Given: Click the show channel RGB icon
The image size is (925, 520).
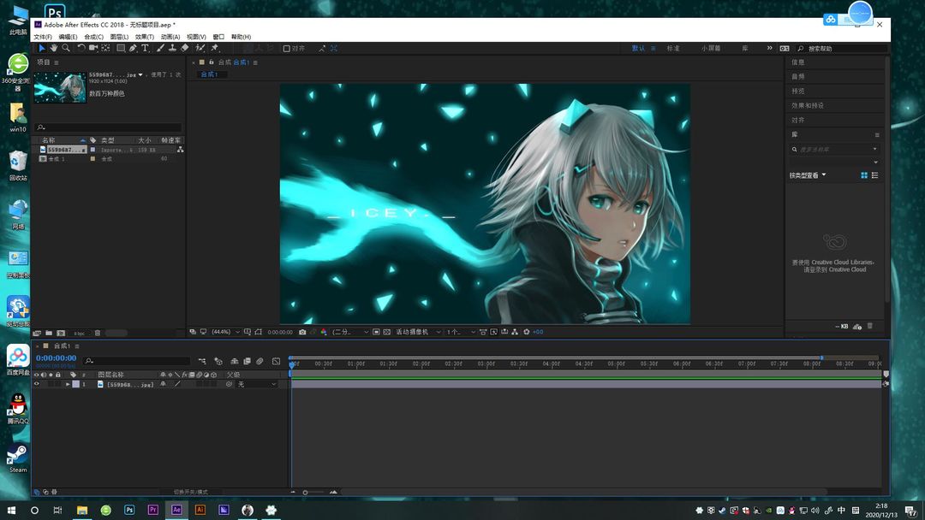Looking at the screenshot, I should point(324,332).
